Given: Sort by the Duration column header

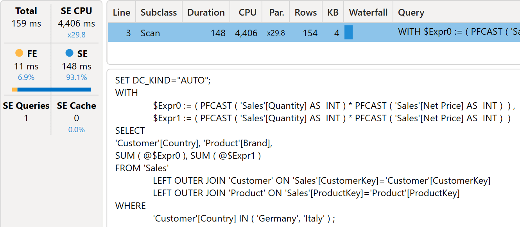Looking at the screenshot, I should pyautogui.click(x=206, y=12).
